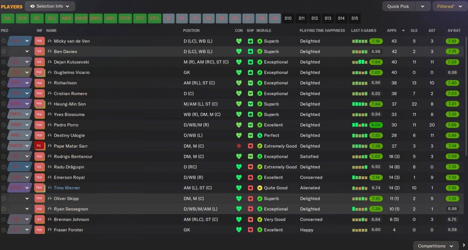Click the Alienated happiness text for Timo Werner
The image size is (468, 250).
(x=310, y=188)
